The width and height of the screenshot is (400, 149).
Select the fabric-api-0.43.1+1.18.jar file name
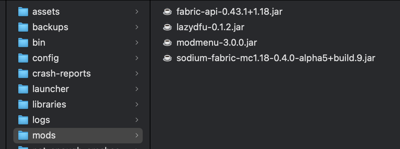(x=229, y=12)
